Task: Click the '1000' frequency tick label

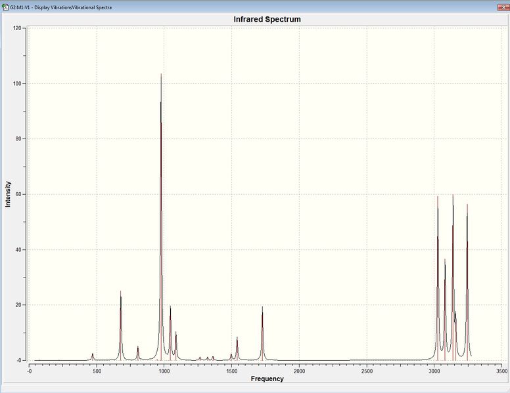Action: coord(164,371)
